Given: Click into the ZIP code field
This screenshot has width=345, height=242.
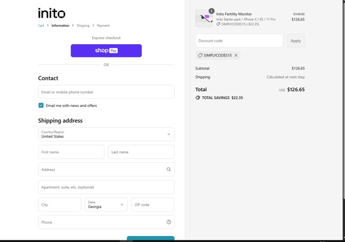Looking at the screenshot, I should tap(153, 205).
